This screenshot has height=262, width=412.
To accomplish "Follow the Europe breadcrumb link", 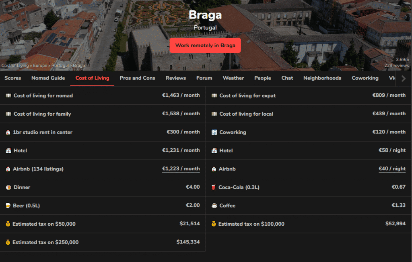I will 40,66.
